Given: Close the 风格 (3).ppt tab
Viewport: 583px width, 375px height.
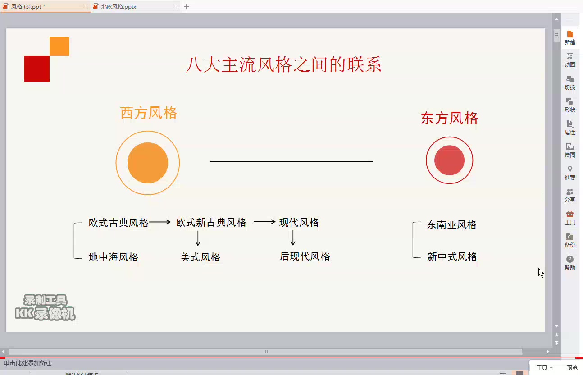Looking at the screenshot, I should point(86,7).
